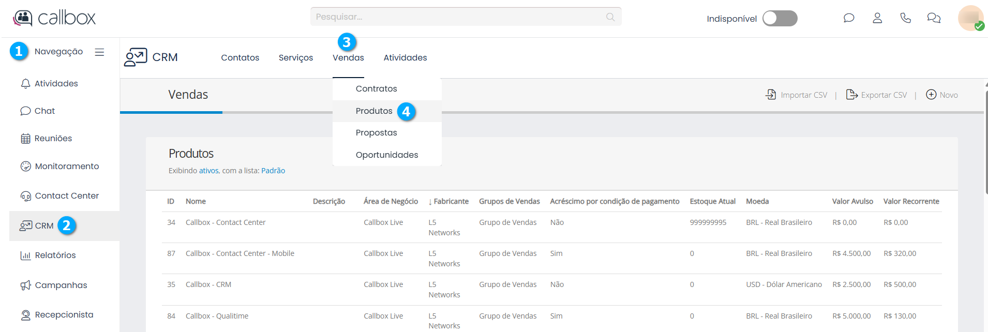Click the Novo plus icon
Screen dimensions: 988x332
[x=931, y=95]
